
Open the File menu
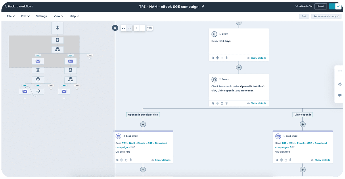click(10, 16)
